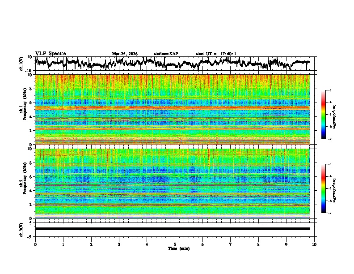This screenshot has height=274, width=354.
Task: Click the "ch.3(V)" axis label
Action: click(x=21, y=230)
